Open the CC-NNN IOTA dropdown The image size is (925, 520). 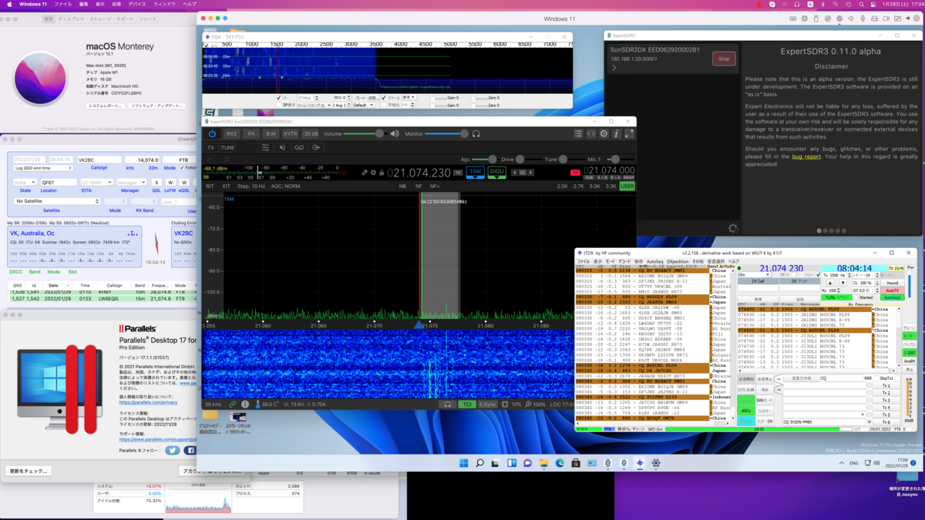point(96,183)
